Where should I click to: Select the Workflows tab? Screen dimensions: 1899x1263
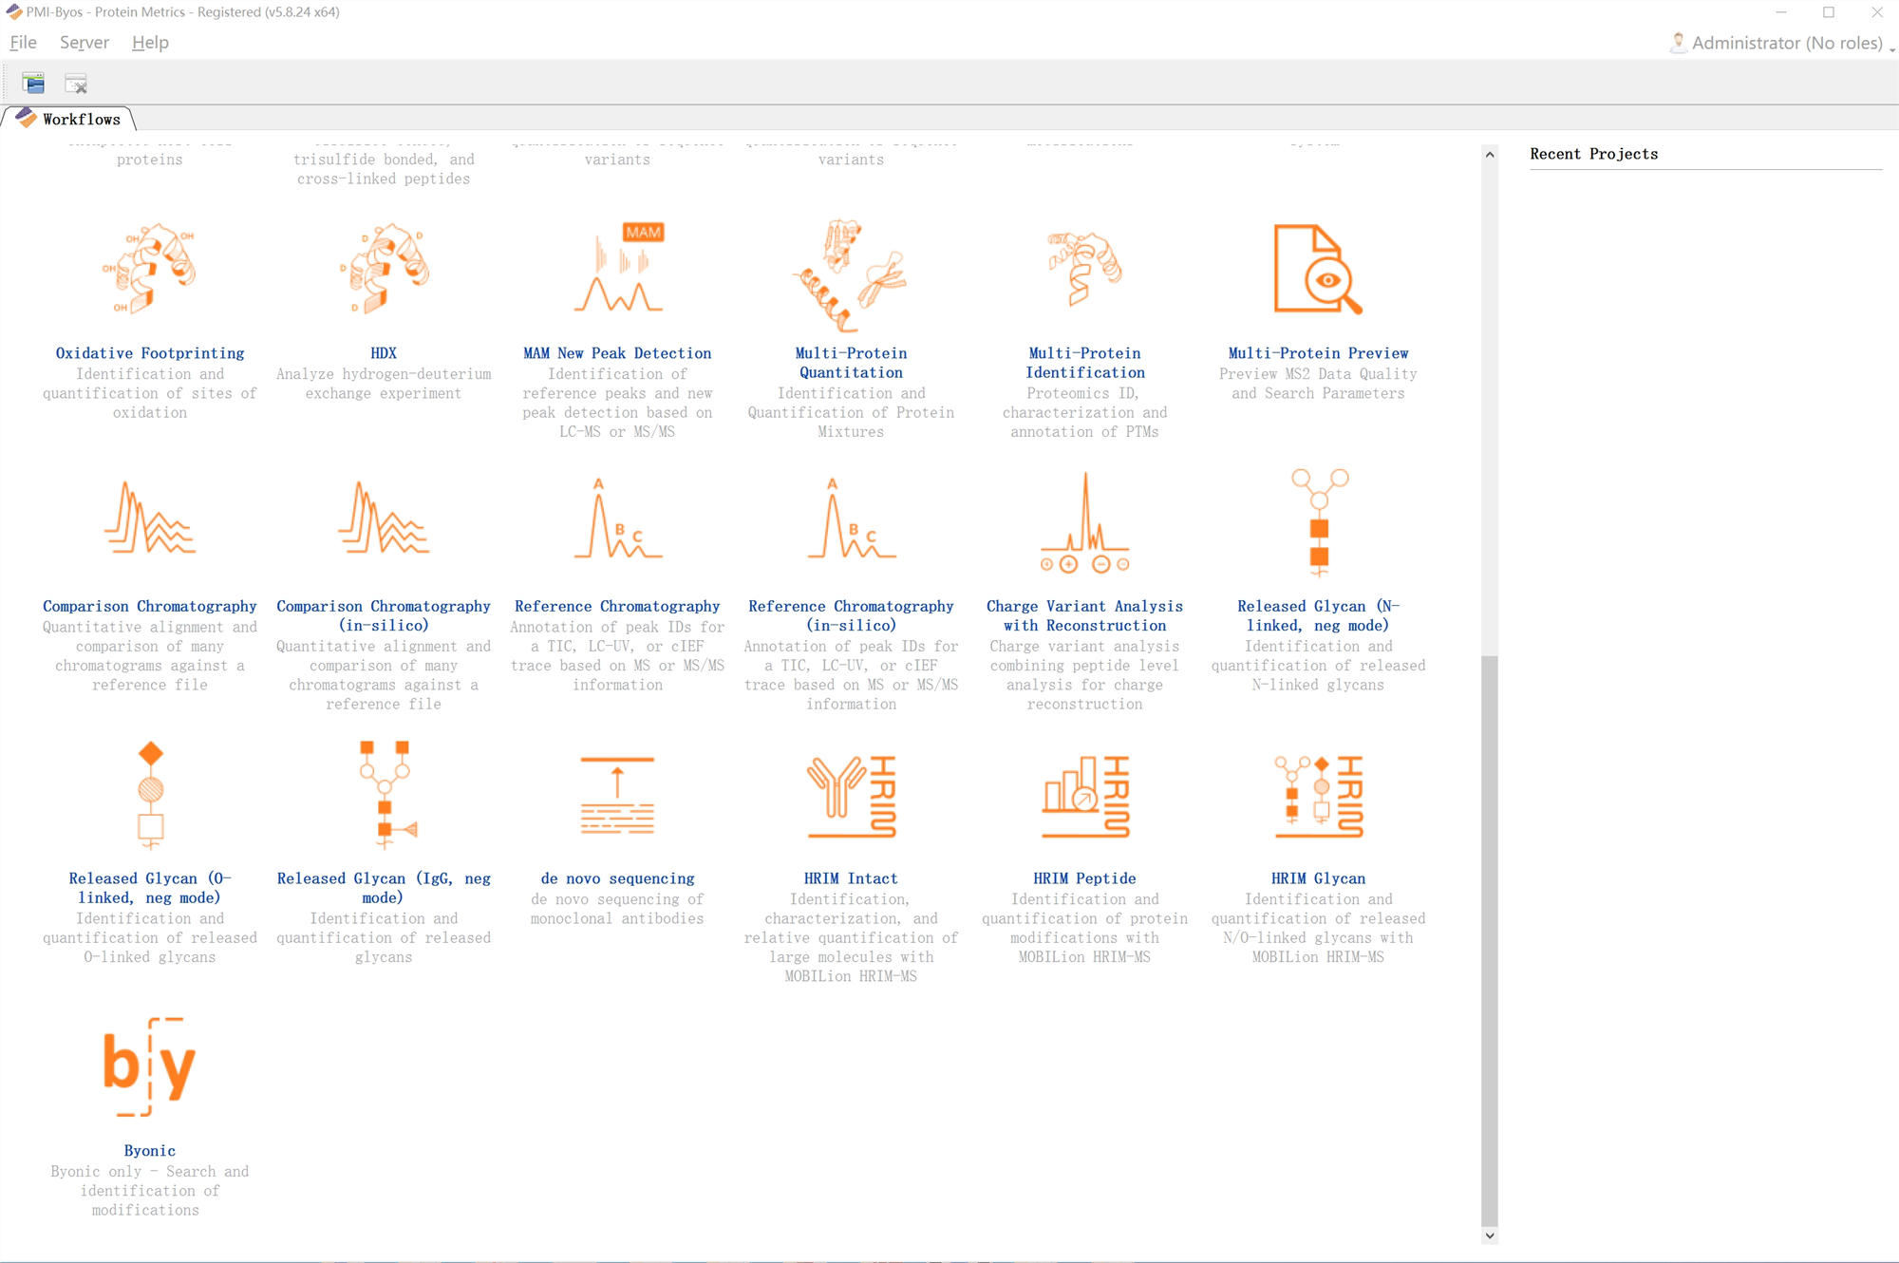click(x=69, y=119)
